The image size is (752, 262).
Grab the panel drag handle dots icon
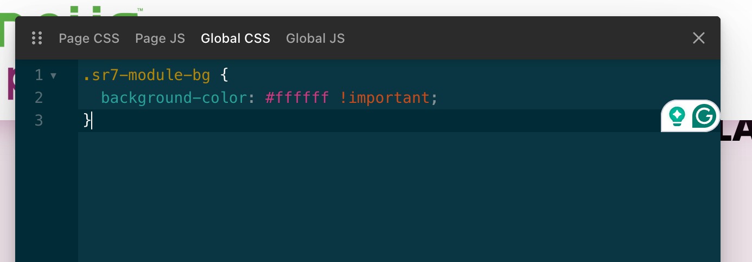[x=37, y=38]
